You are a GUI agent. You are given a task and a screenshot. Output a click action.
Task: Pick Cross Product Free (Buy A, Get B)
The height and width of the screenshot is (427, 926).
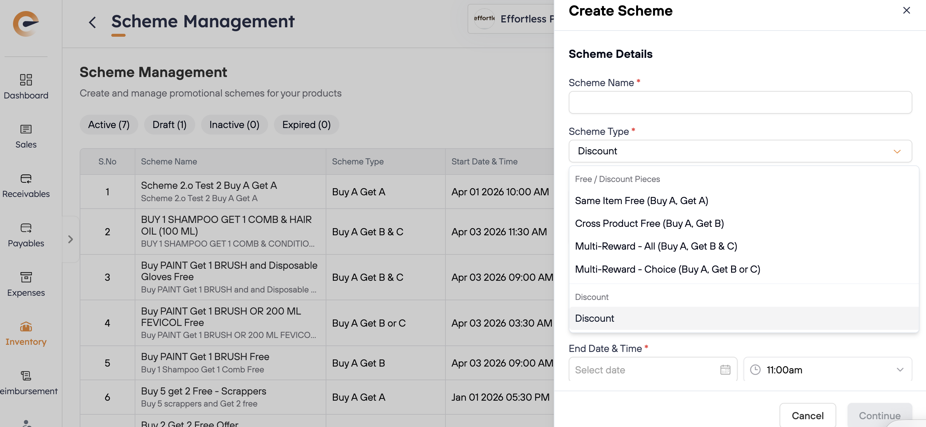coord(649,223)
